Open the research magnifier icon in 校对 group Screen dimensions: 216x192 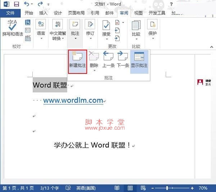tap(28, 22)
